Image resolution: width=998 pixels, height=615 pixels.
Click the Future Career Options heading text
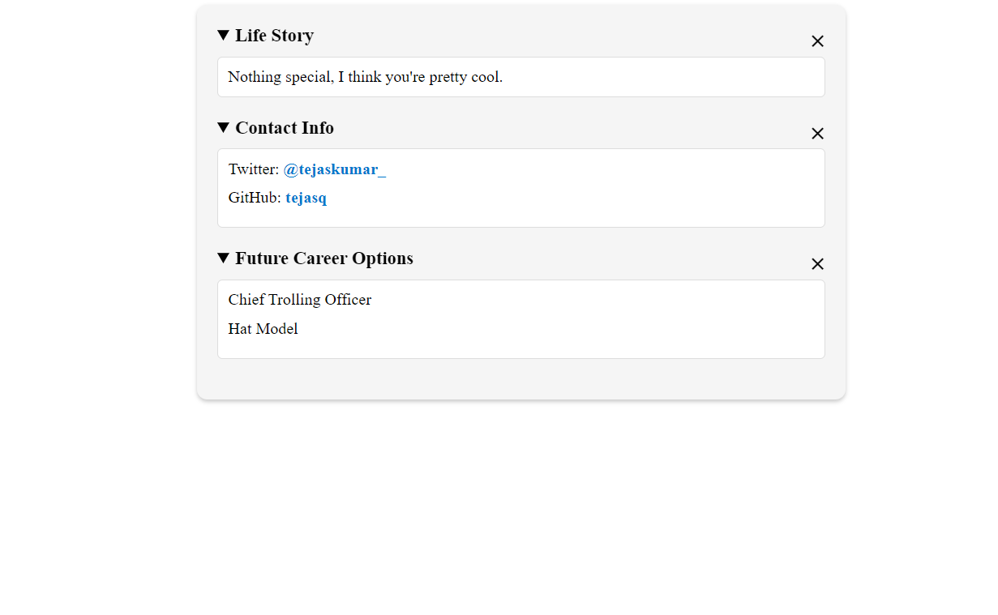pos(323,258)
